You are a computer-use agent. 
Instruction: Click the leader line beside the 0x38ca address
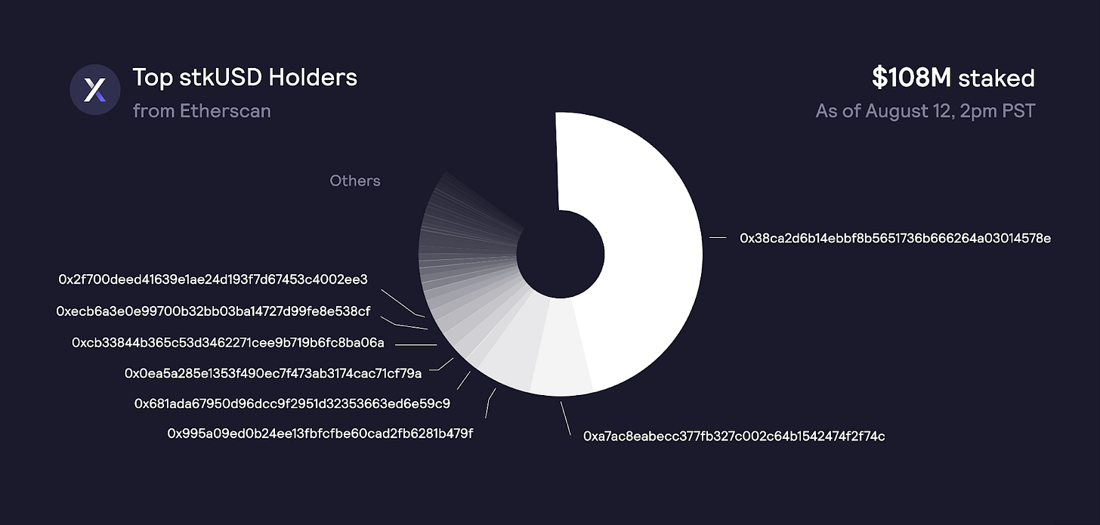pos(718,238)
